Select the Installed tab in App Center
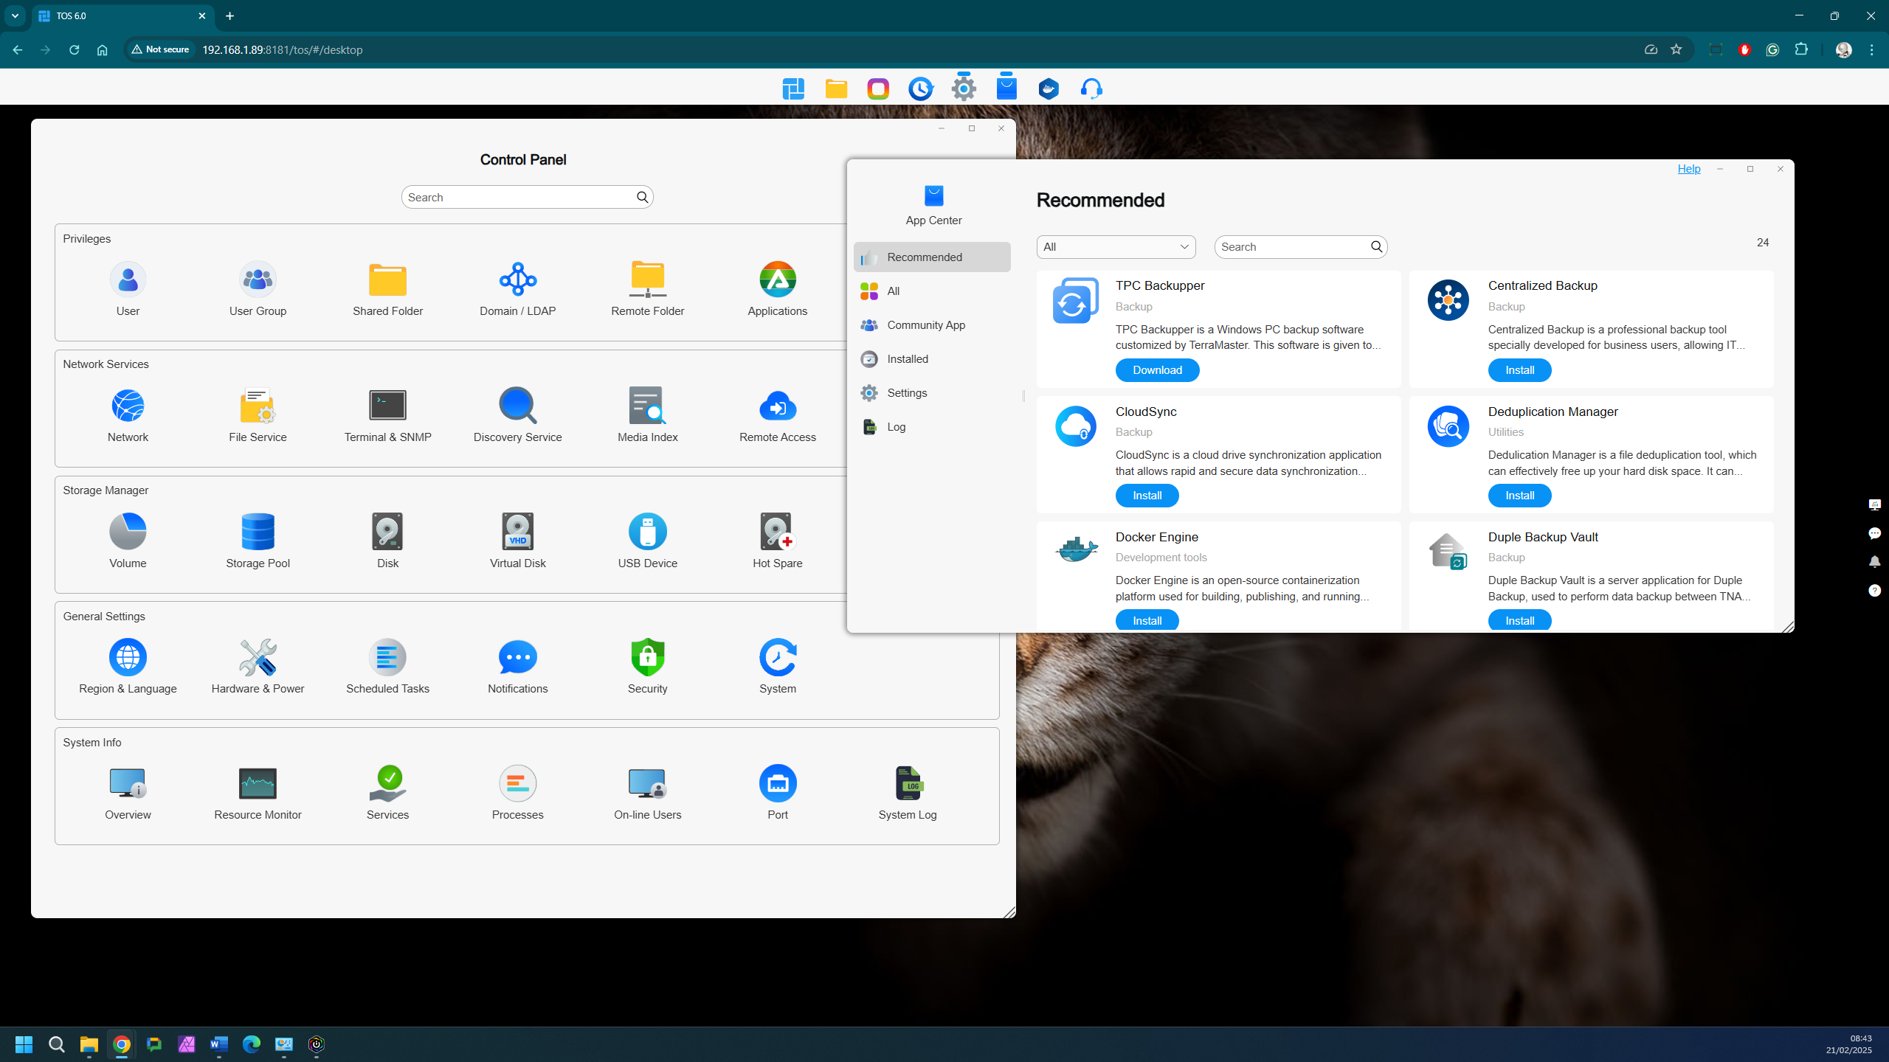This screenshot has height=1062, width=1889. [x=908, y=359]
